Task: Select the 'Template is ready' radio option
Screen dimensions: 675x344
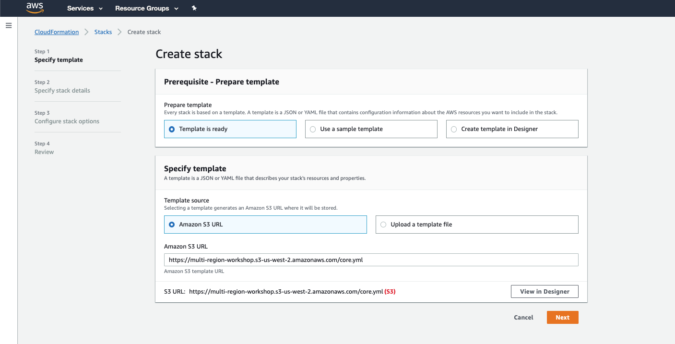Action: pyautogui.click(x=230, y=129)
